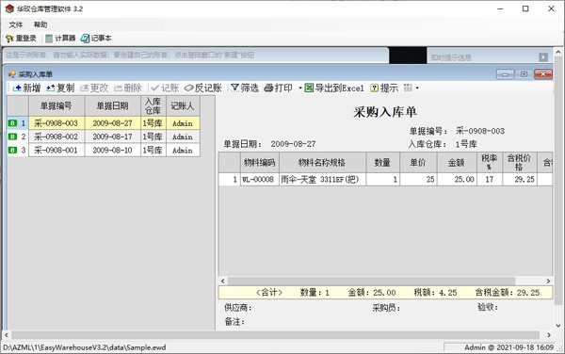The height and width of the screenshot is (354, 565).
Task: Select record 采-0908-002 in the list
Action: click(104, 137)
